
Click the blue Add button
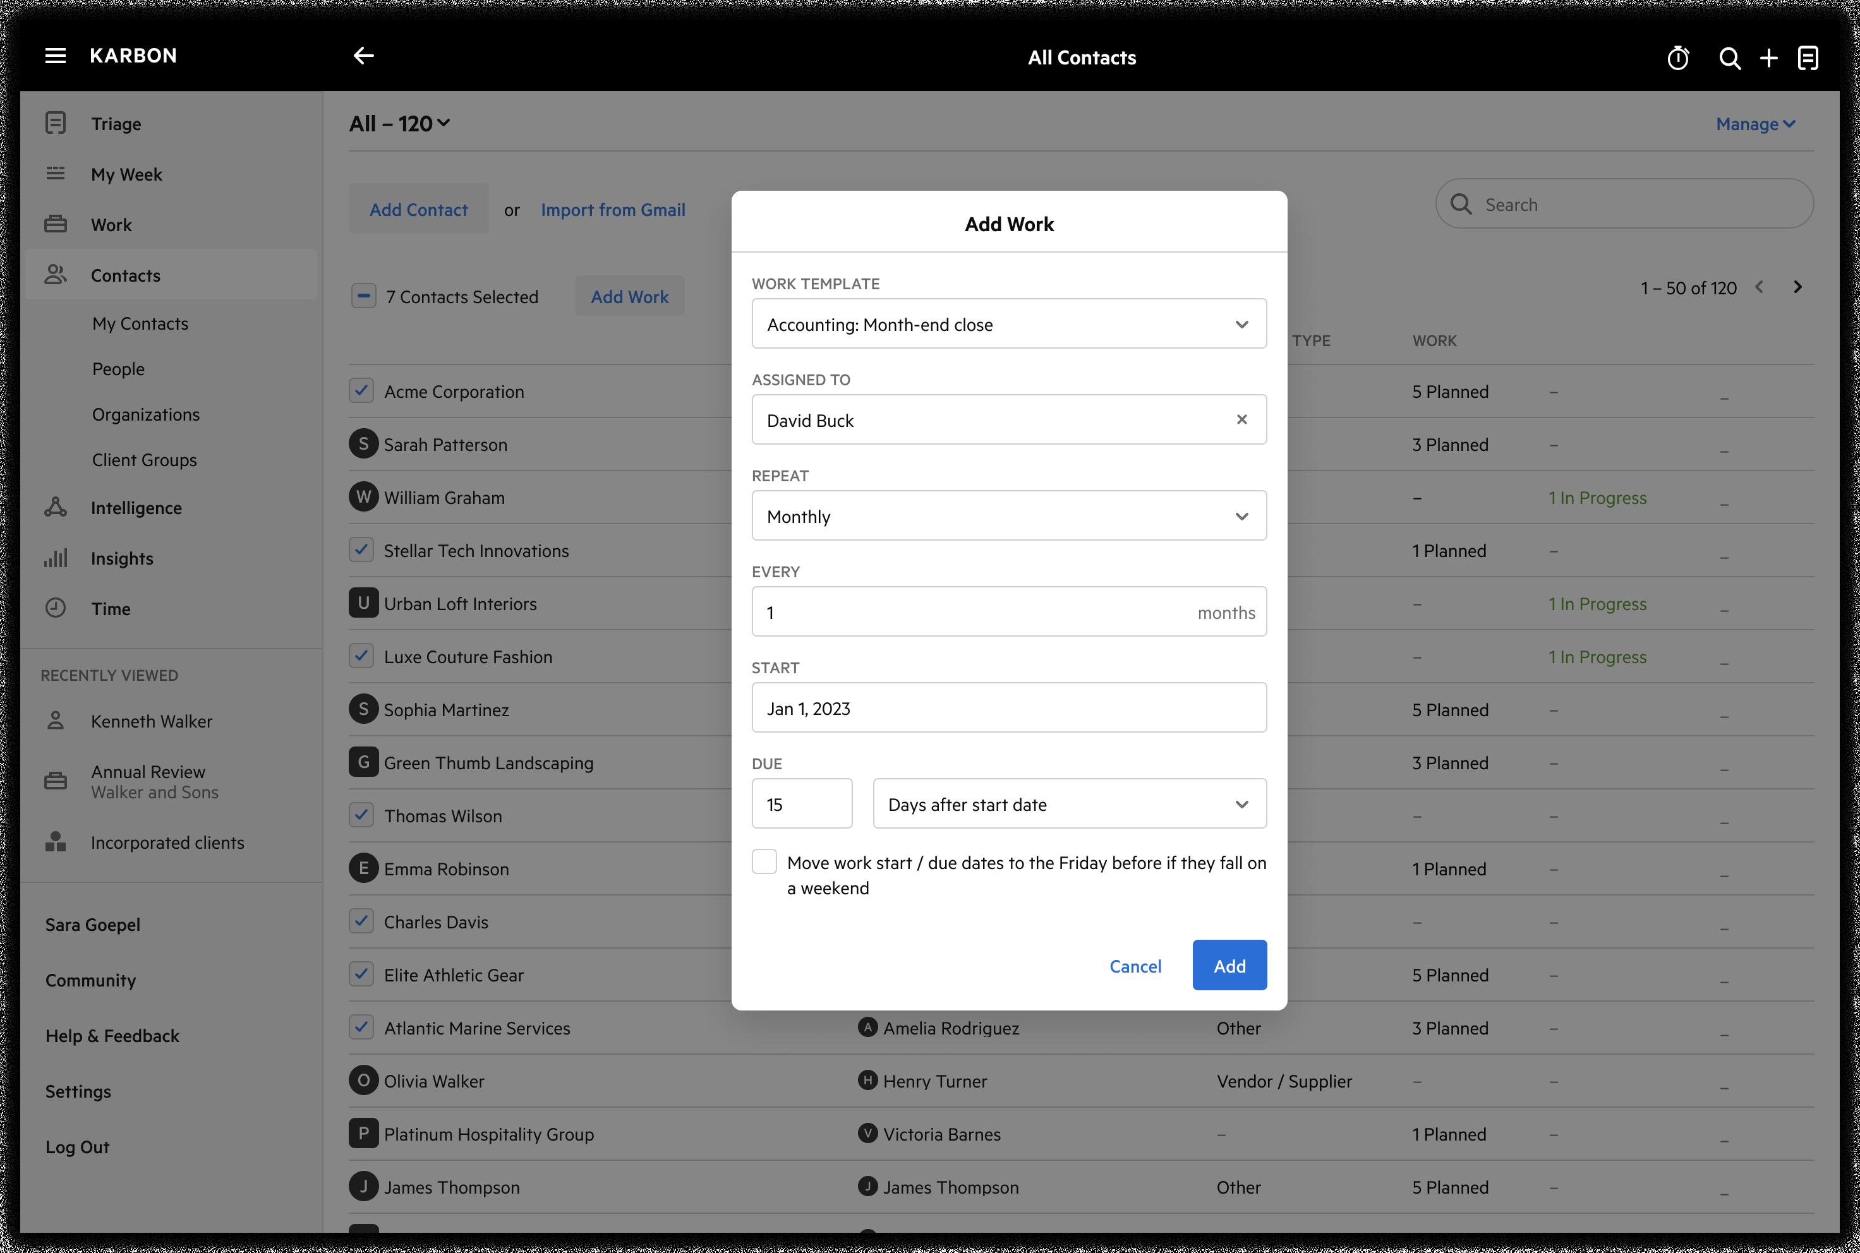tap(1229, 965)
